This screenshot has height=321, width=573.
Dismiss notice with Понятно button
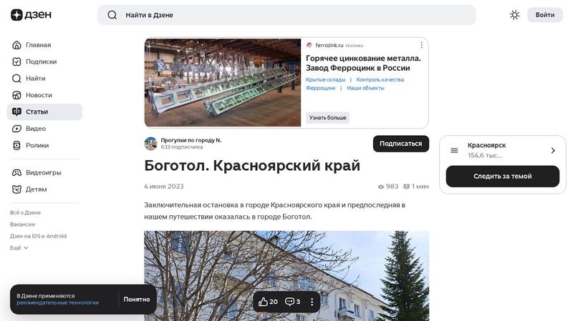(137, 300)
